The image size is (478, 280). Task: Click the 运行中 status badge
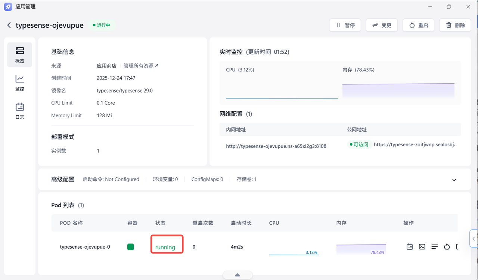click(102, 25)
